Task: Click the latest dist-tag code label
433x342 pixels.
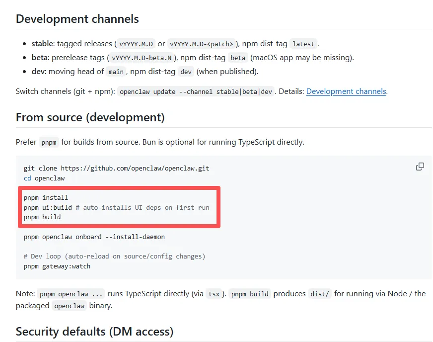Action: 303,44
